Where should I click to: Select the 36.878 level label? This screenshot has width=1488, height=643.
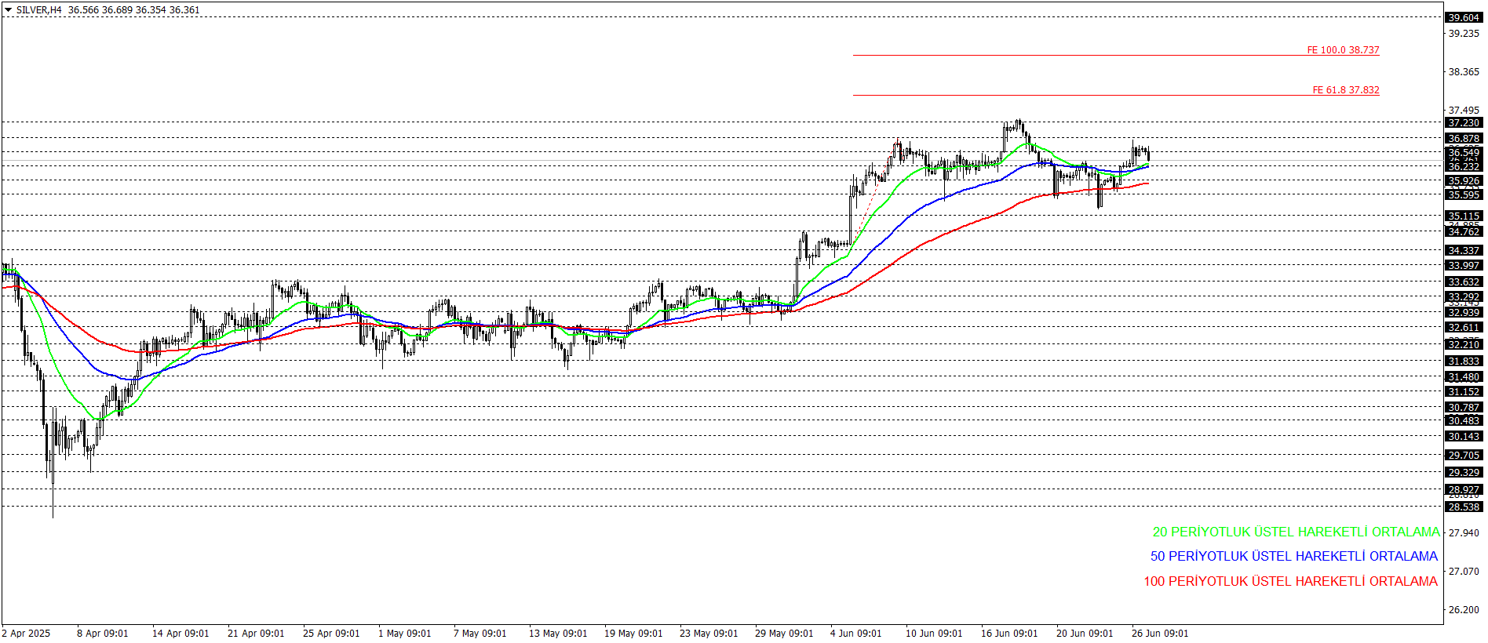click(x=1464, y=138)
